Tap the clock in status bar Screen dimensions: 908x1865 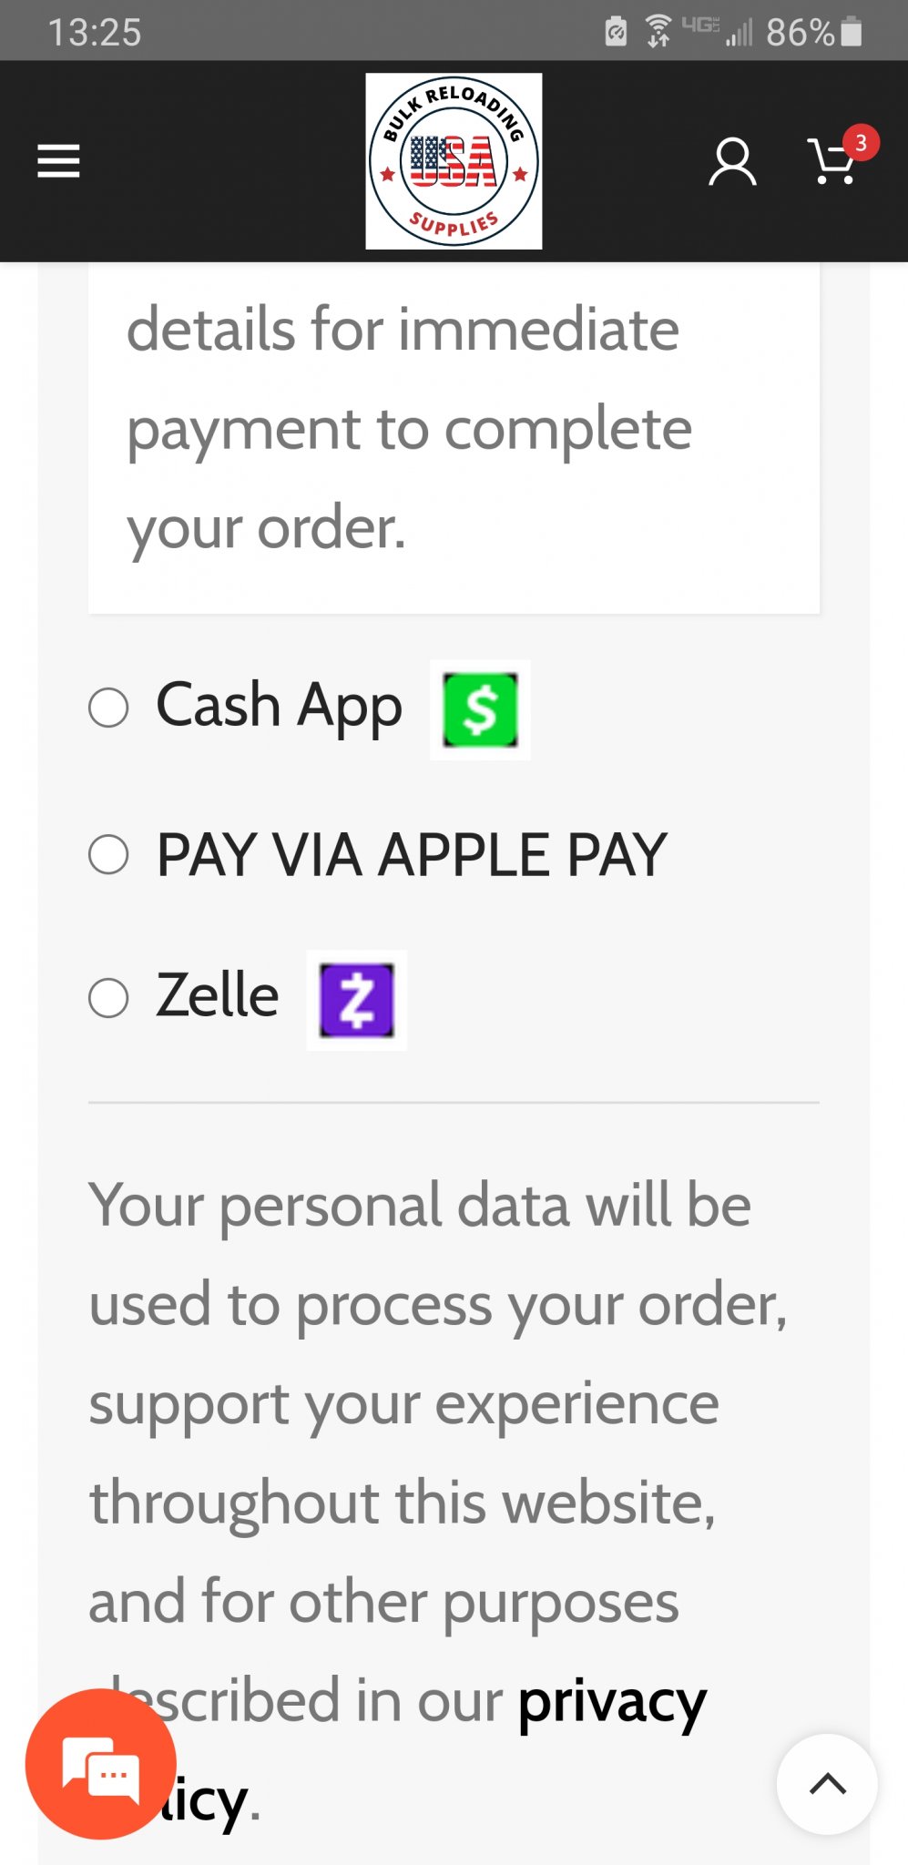pyautogui.click(x=95, y=32)
